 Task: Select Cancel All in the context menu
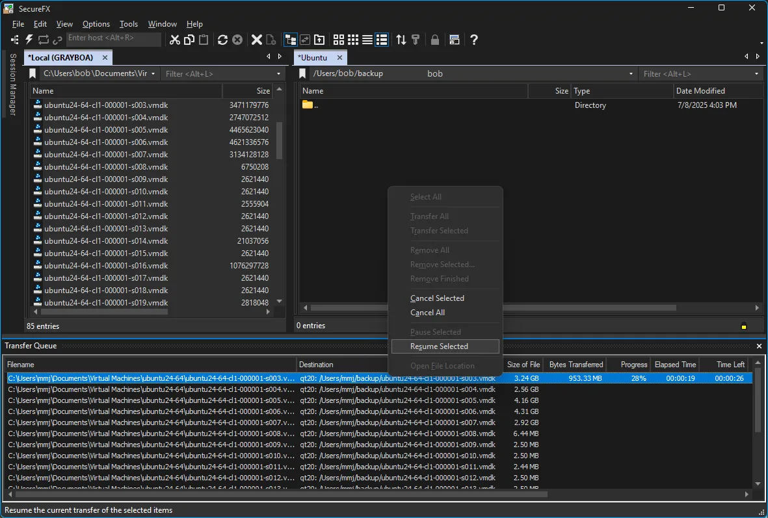point(427,313)
